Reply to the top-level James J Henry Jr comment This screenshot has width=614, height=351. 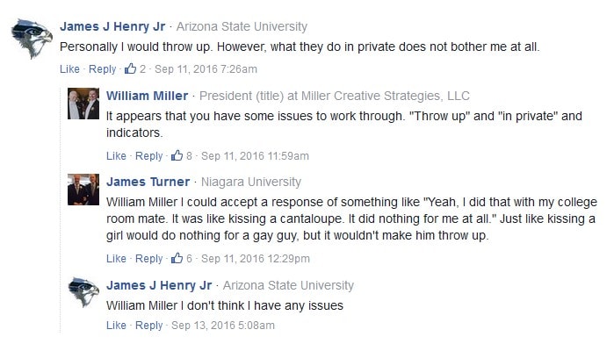tap(103, 69)
